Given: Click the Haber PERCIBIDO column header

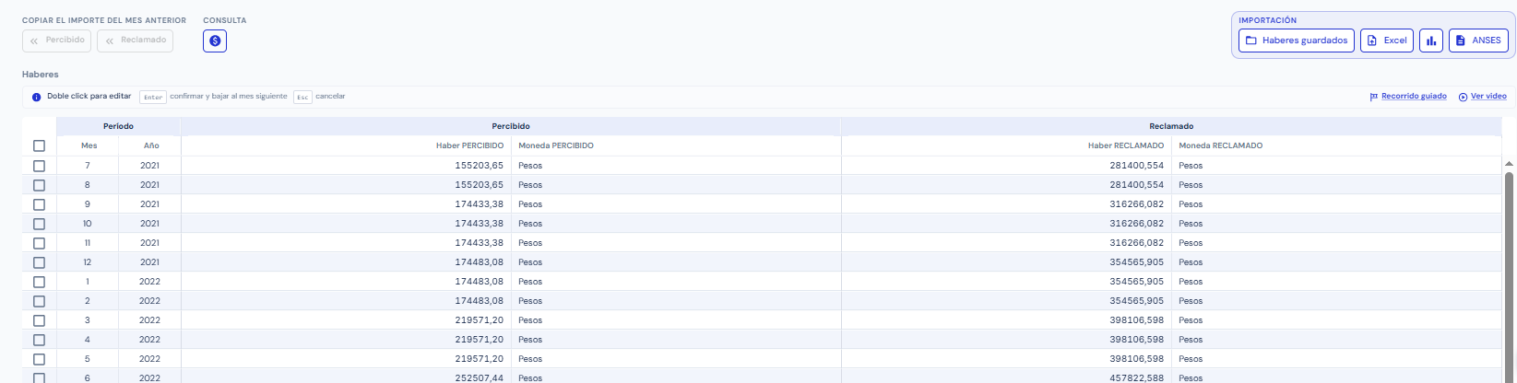Looking at the screenshot, I should pos(347,145).
